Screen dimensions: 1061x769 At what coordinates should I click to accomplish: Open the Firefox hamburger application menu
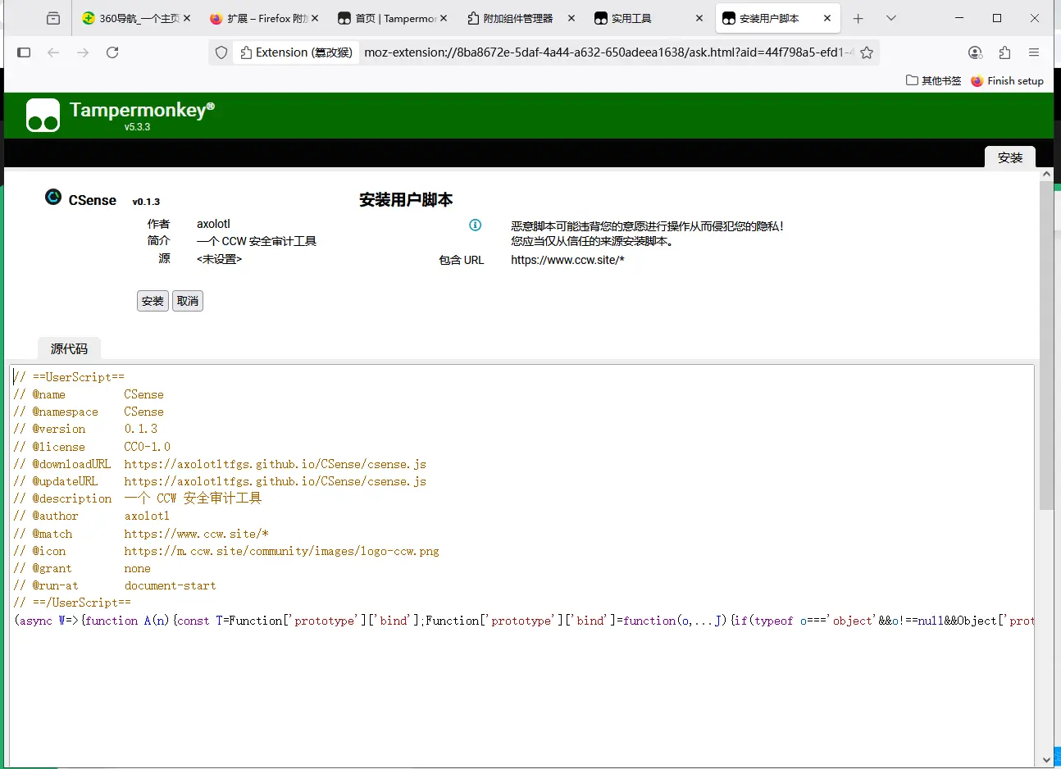point(1034,52)
